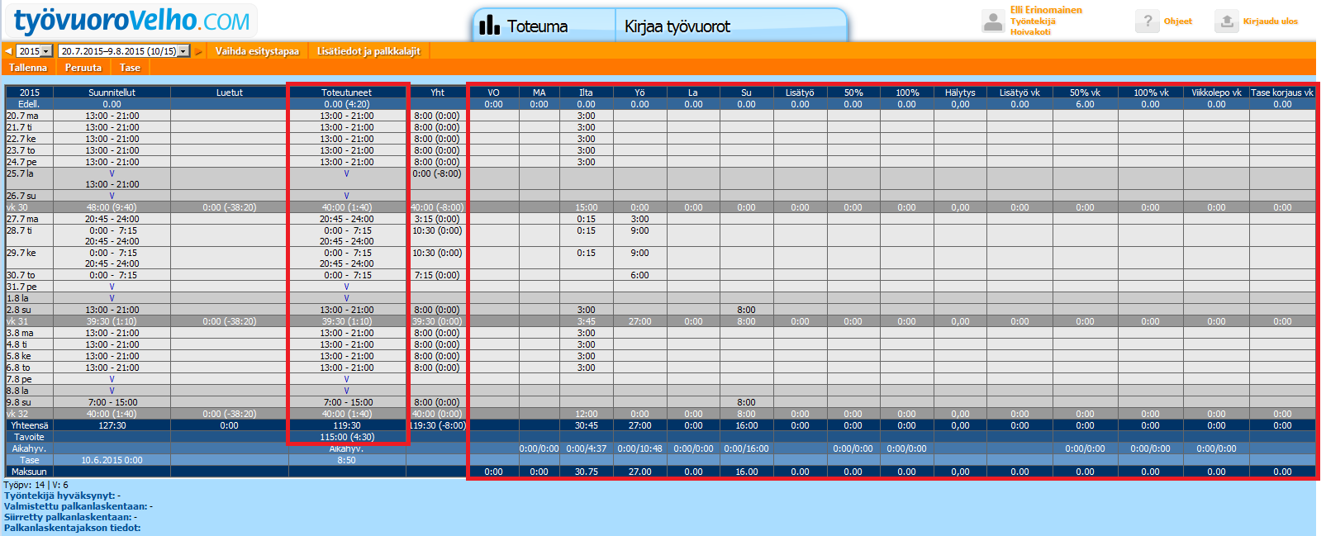Click Vaihda esitystapaa

coord(257,51)
